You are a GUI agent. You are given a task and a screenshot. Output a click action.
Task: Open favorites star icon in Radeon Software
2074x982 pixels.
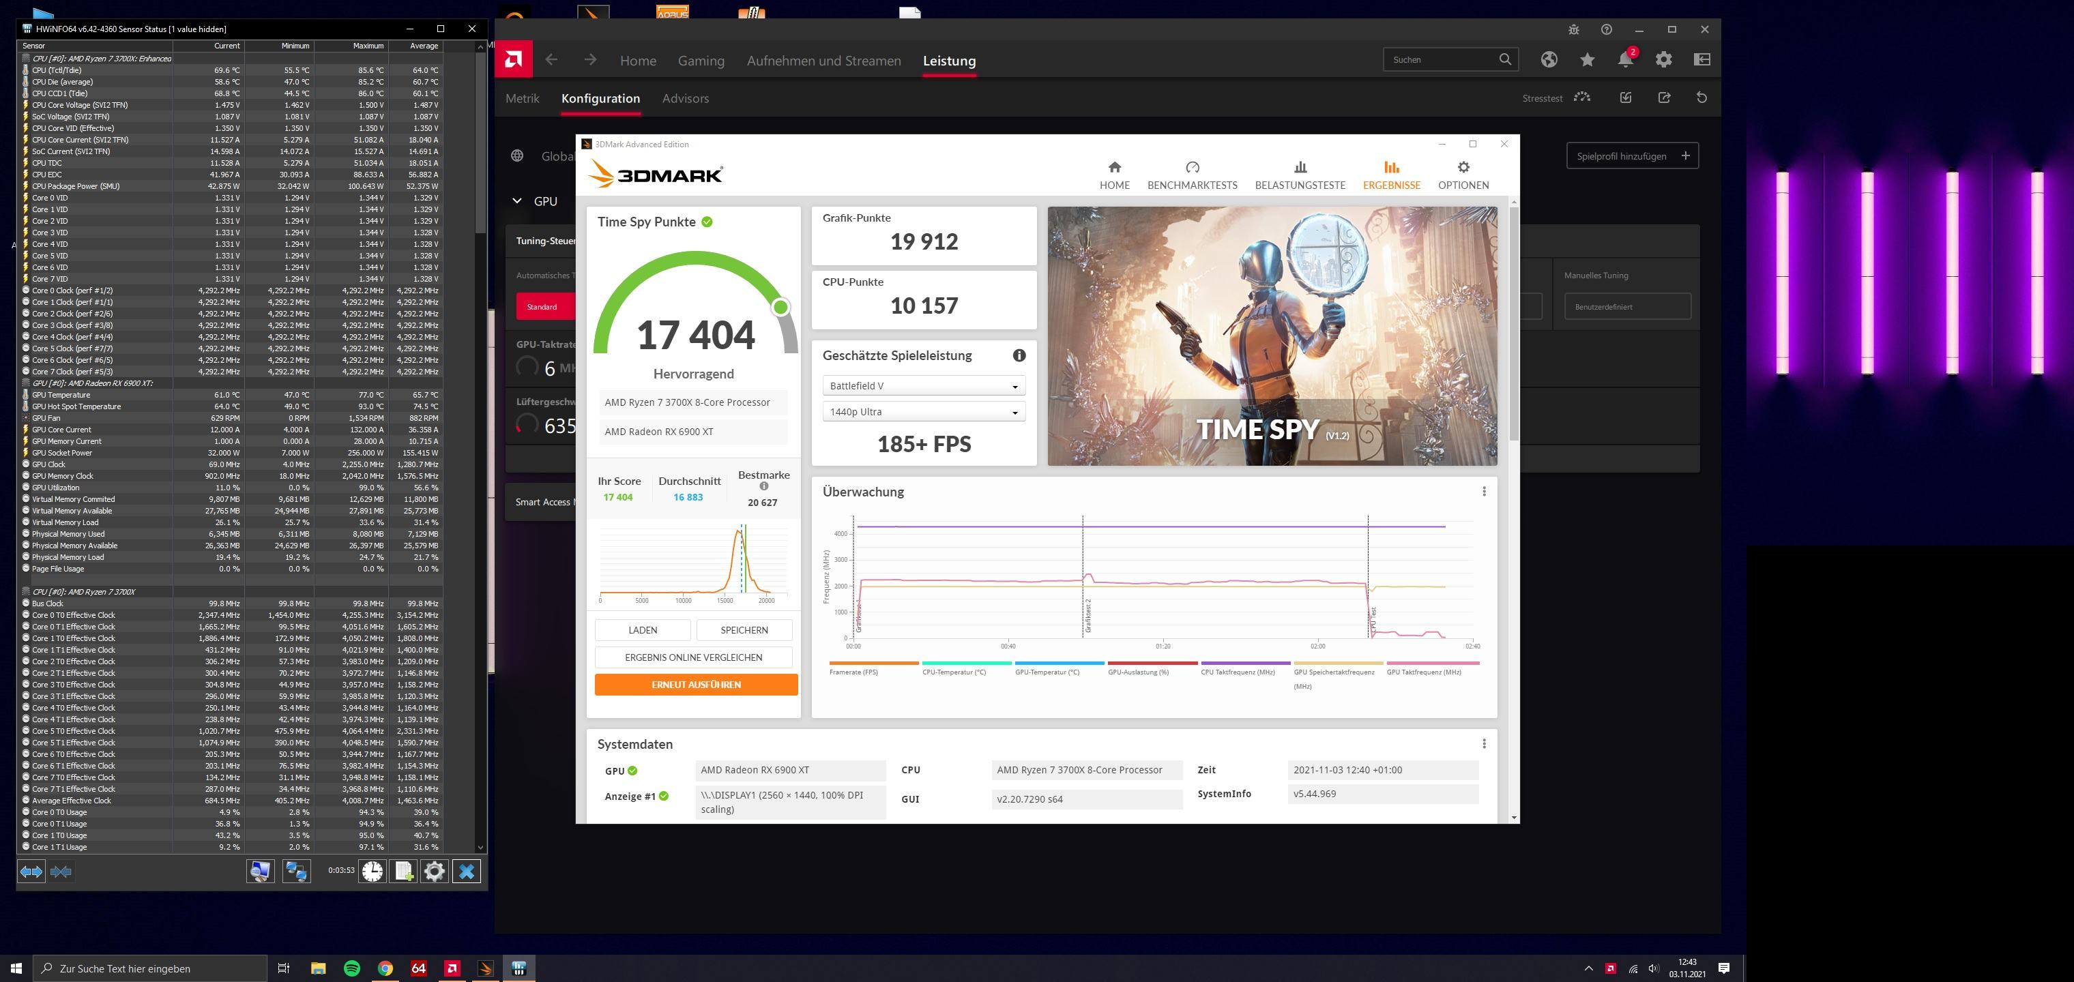coord(1587,59)
